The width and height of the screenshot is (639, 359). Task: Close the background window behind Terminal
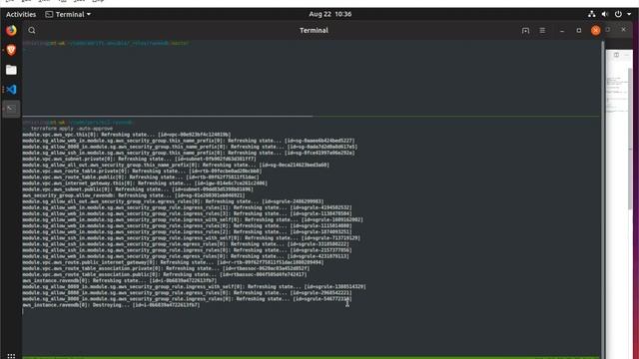coord(623,30)
